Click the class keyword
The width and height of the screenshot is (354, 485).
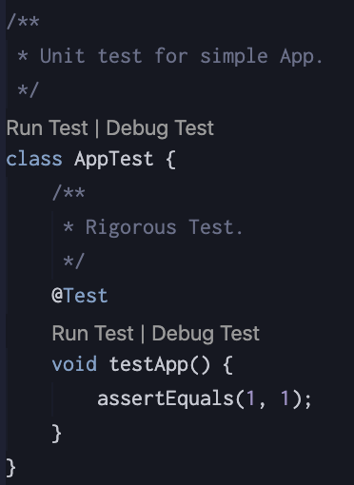[x=34, y=159]
